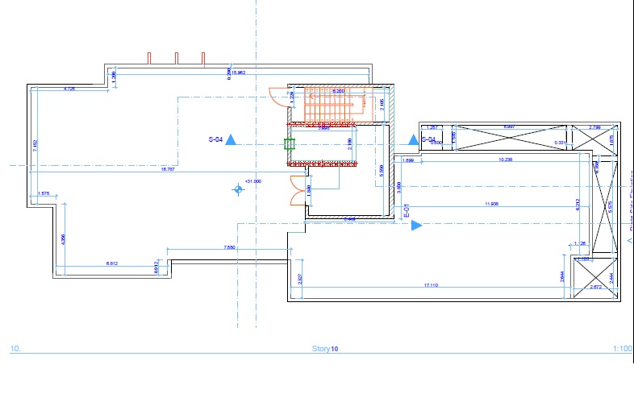The height and width of the screenshot is (402, 634).
Task: Pick the 6.812 dimension text
Action: tap(113, 263)
